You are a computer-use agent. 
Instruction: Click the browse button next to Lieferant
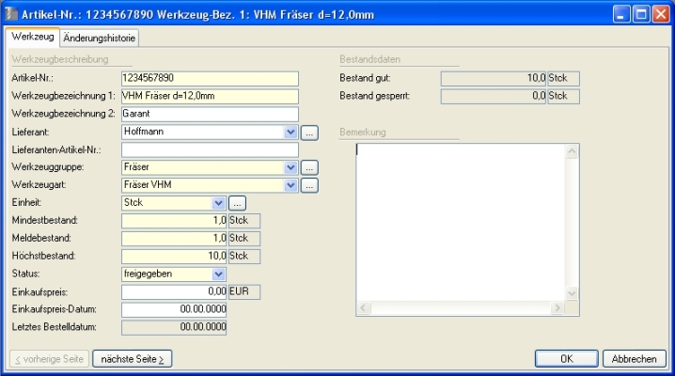tap(310, 132)
